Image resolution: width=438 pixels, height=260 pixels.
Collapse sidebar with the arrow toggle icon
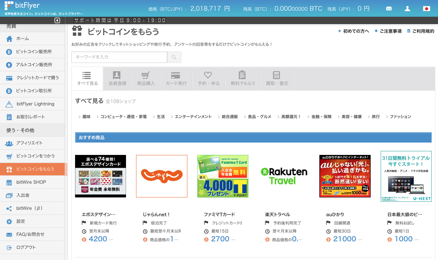[57, 20]
